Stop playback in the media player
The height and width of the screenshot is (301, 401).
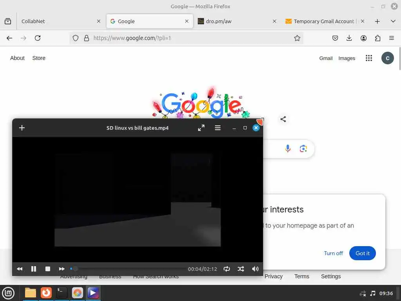(47, 269)
